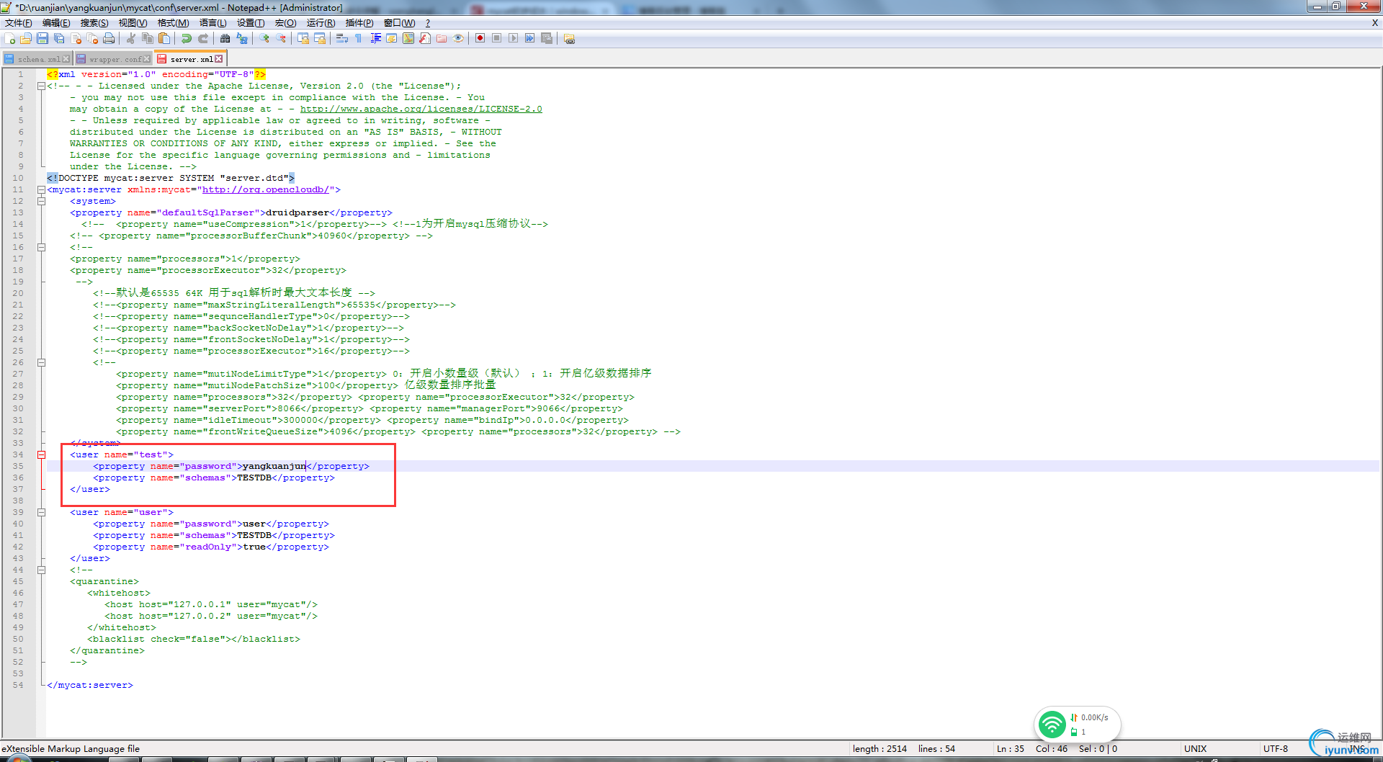The height and width of the screenshot is (762, 1383).
Task: Toggle the monitoring eye icon
Action: pyautogui.click(x=458, y=38)
